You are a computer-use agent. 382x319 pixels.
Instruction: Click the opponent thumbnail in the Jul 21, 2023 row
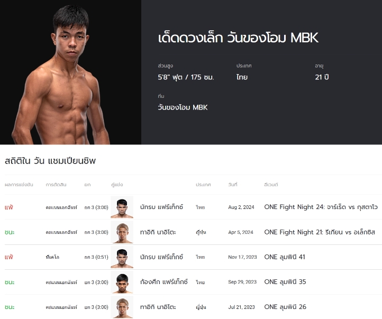[x=122, y=307]
